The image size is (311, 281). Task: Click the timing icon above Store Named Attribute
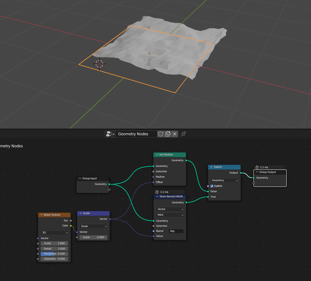click(x=157, y=192)
